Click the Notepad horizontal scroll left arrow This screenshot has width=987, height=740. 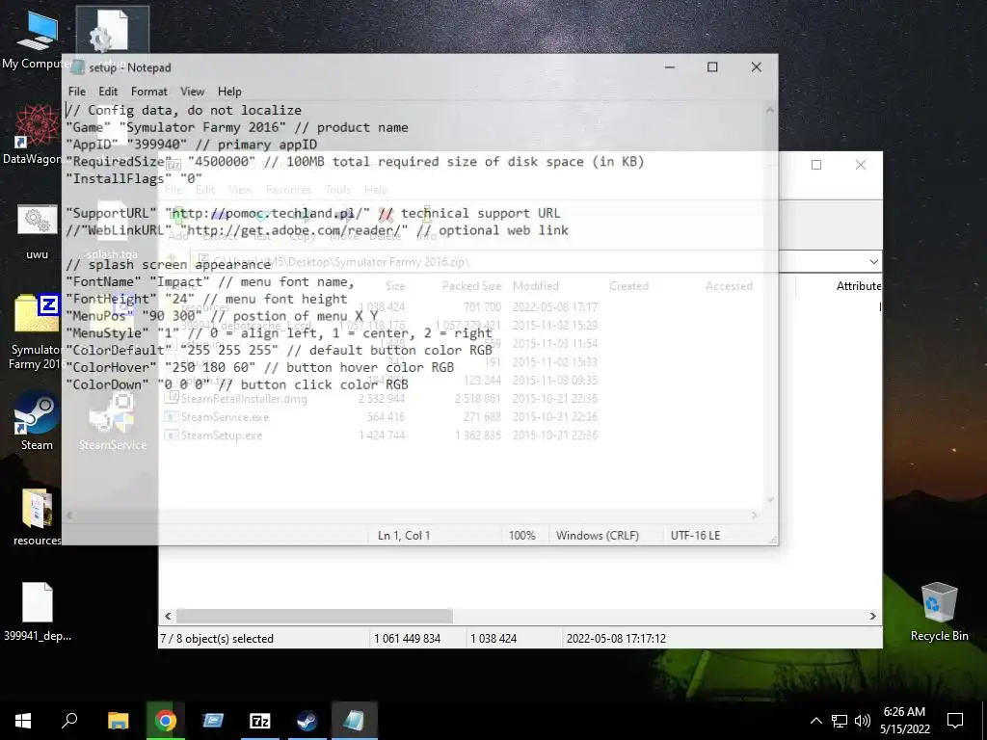tap(69, 515)
